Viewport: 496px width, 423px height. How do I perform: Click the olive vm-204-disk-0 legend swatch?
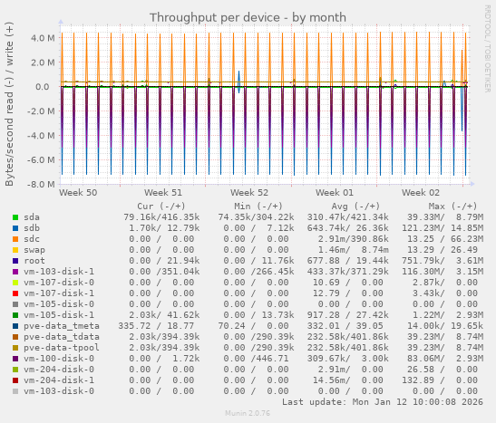tap(15, 370)
